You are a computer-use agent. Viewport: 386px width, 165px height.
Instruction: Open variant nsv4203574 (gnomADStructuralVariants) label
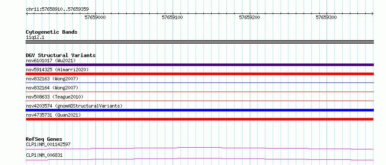point(74,106)
